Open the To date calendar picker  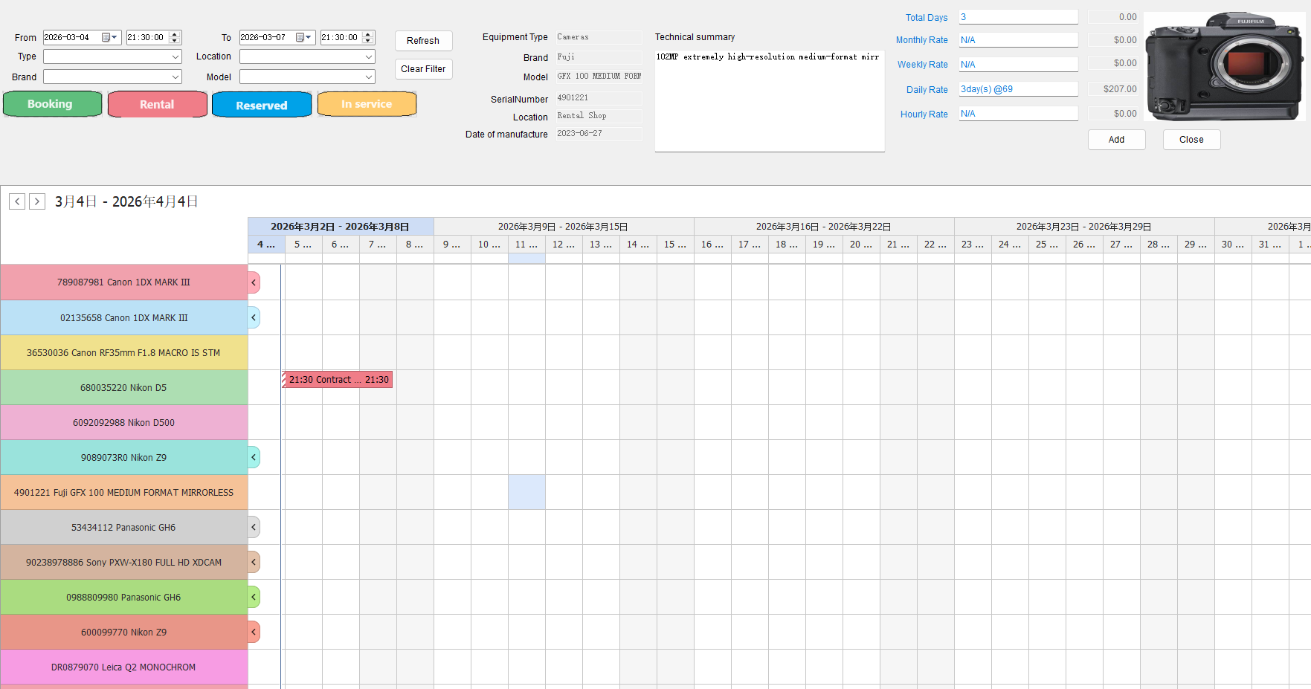(x=304, y=37)
